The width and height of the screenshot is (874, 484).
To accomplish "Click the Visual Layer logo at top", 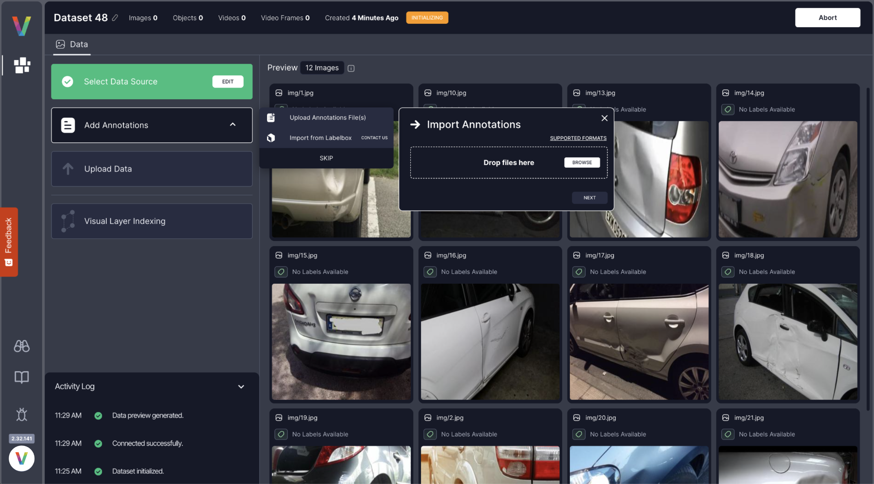I will click(22, 26).
